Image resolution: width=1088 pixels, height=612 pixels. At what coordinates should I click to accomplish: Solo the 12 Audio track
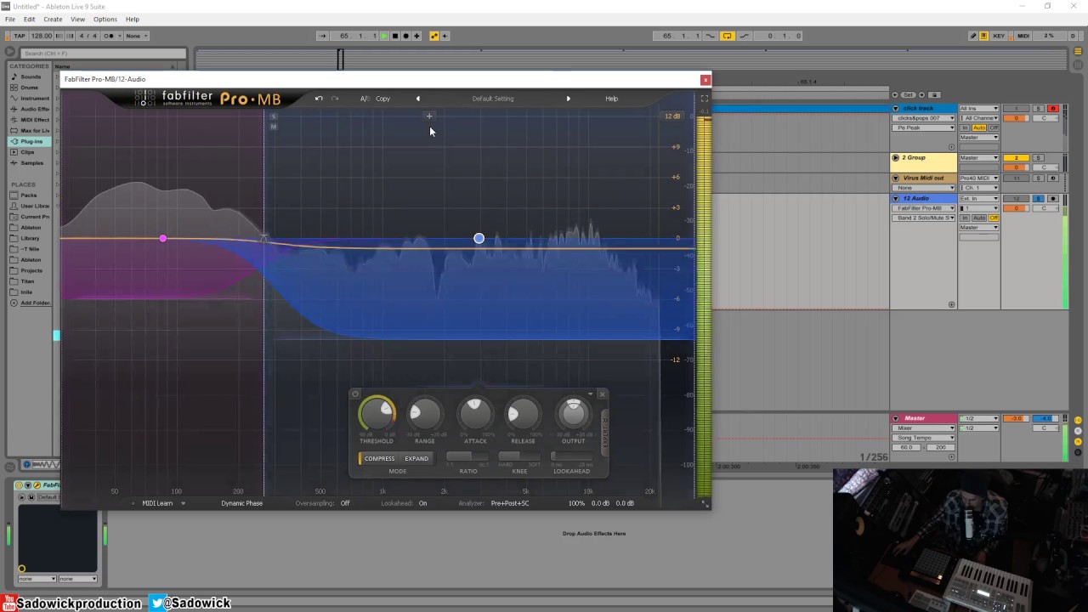(1038, 198)
